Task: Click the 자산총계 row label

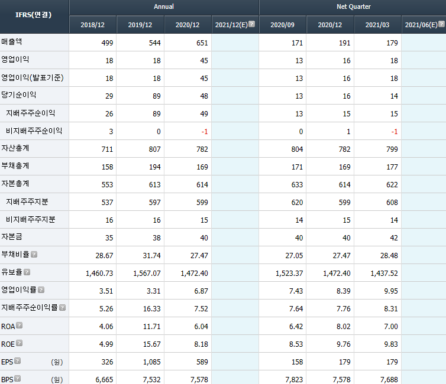Action: pos(15,148)
